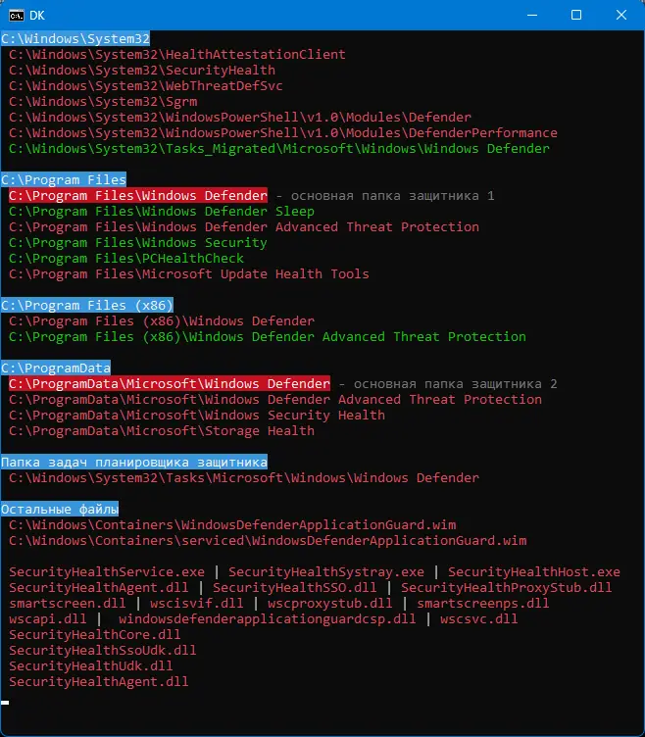The height and width of the screenshot is (737, 645).
Task: Click the System32\WebThreatDefSvc path
Action: click(x=146, y=86)
